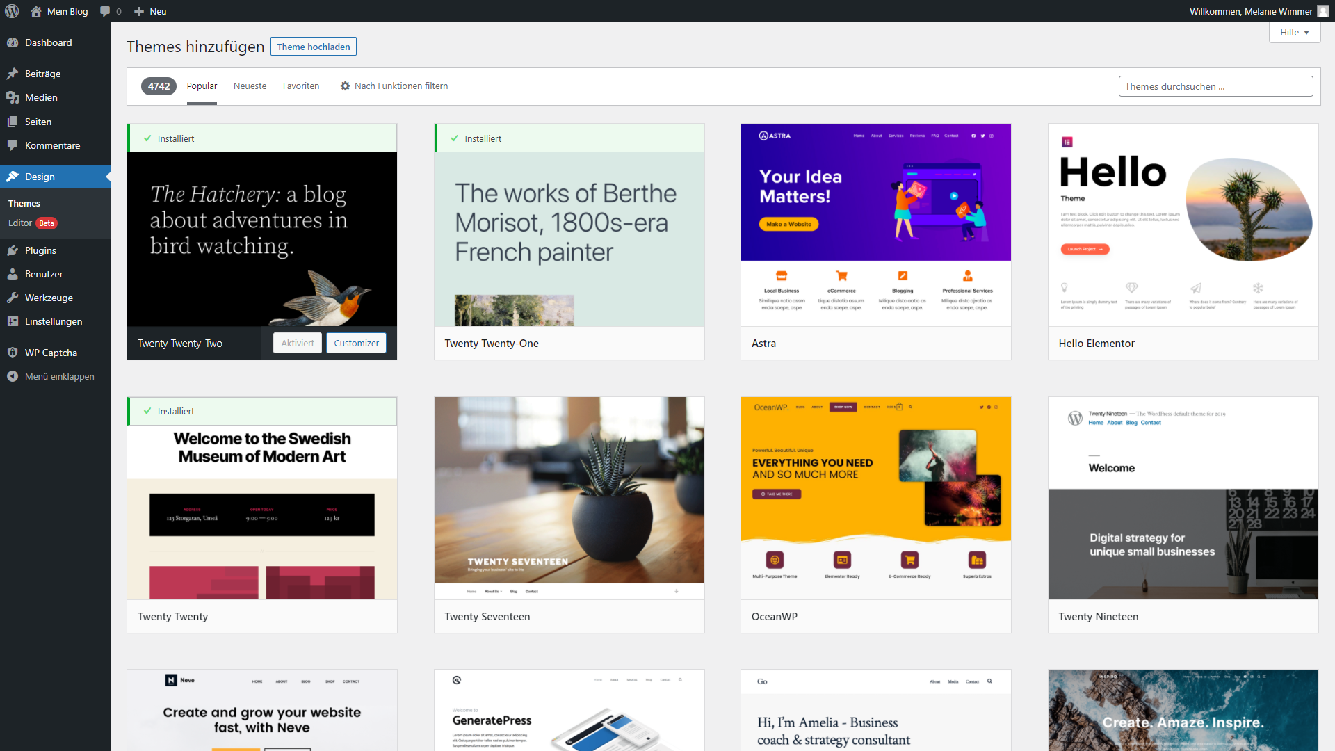Open Dashboard in the sidebar

coord(56,42)
